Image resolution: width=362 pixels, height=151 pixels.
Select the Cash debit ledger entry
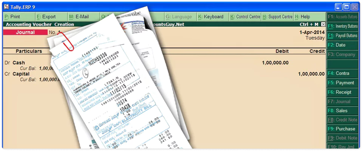19,63
